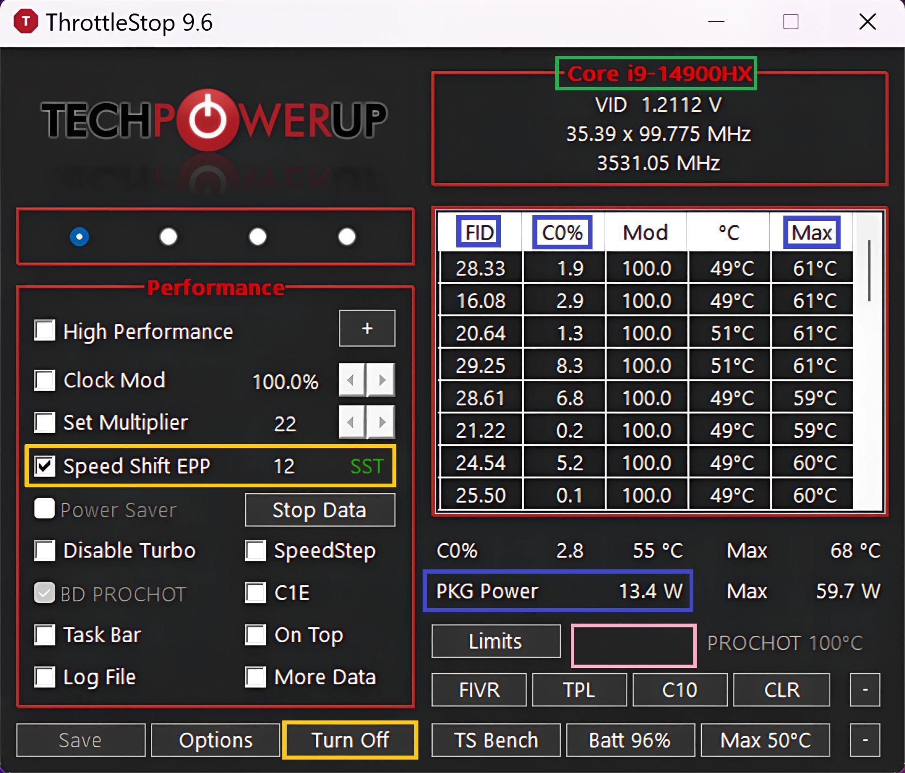Check the On Top option
This screenshot has width=905, height=773.
point(255,635)
